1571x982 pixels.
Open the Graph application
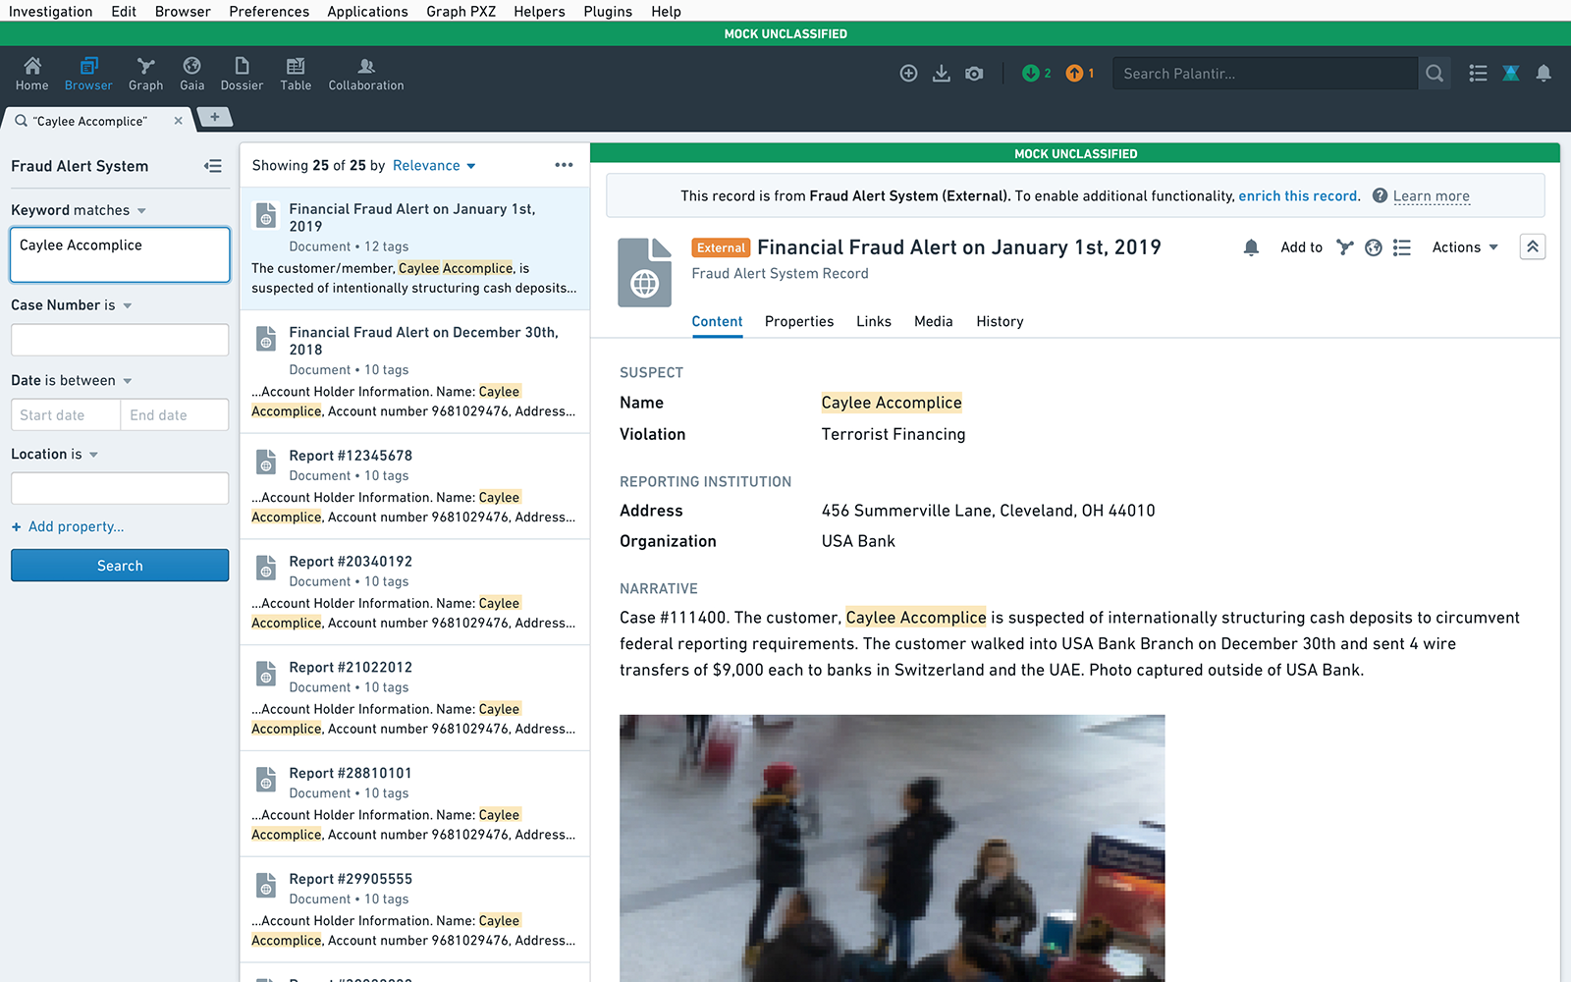[145, 74]
